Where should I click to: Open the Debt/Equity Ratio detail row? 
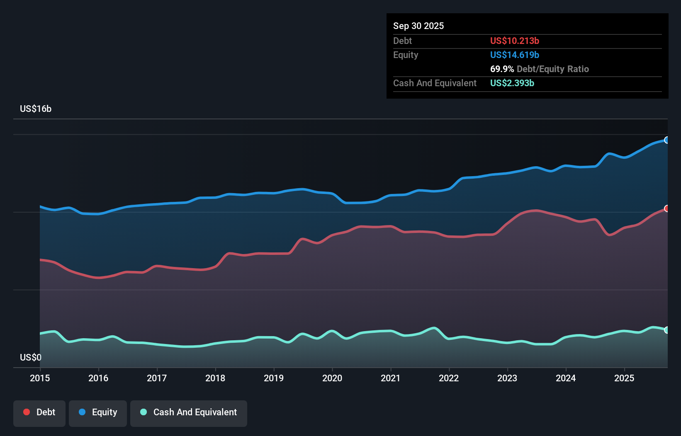(540, 69)
